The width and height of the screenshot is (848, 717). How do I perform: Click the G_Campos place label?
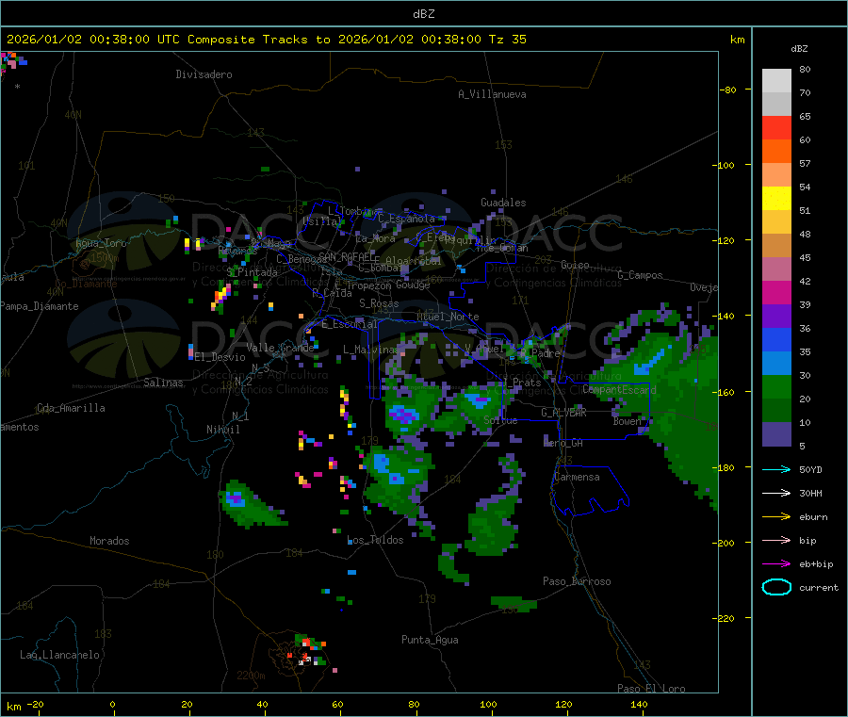[x=641, y=275]
